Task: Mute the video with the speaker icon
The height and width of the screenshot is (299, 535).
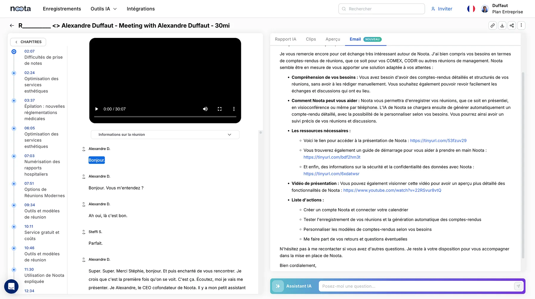Action: click(205, 109)
